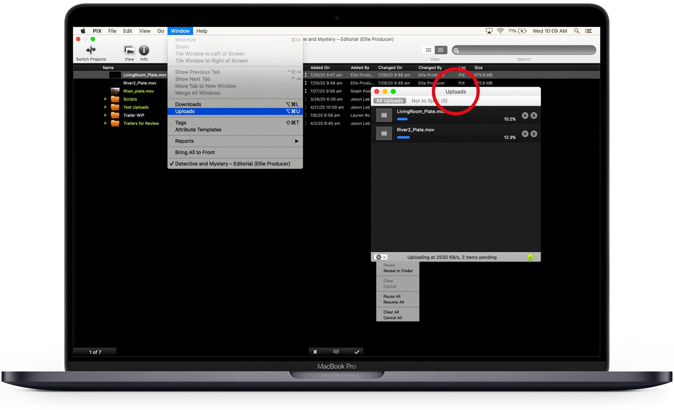674x410 pixels.
Task: Switch to list view layout icon
Action: (x=440, y=50)
